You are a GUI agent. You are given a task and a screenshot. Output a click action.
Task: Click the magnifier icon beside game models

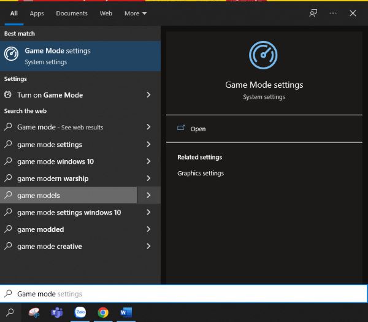8,195
